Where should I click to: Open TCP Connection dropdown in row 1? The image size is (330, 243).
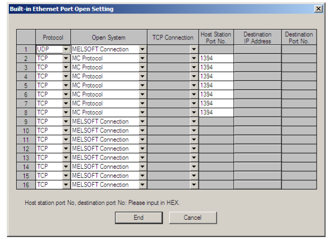tap(194, 49)
